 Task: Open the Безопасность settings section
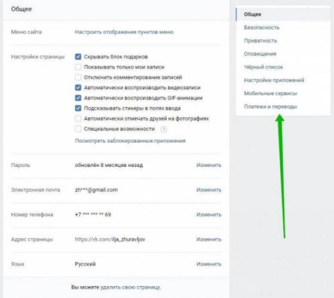tap(262, 27)
